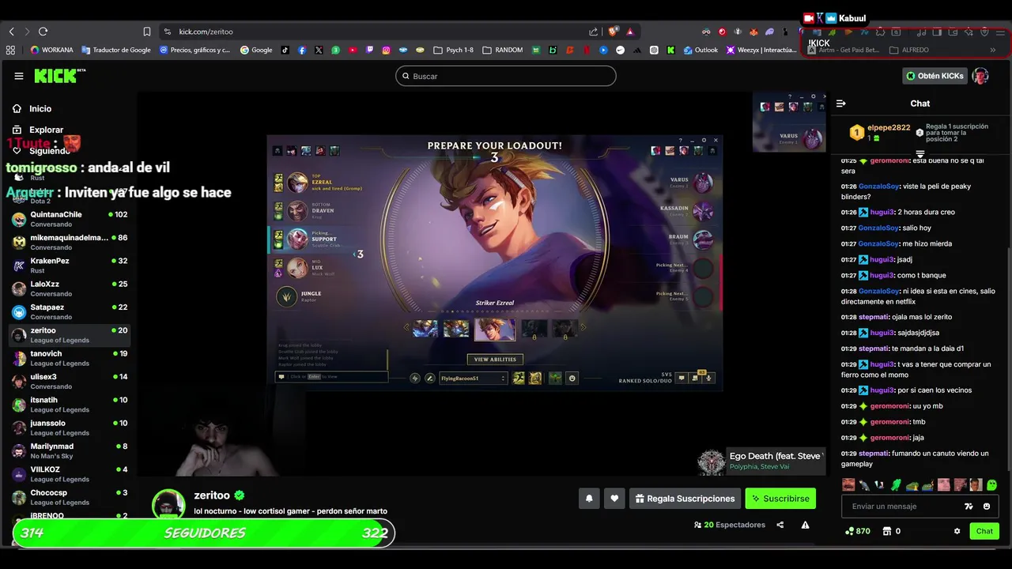Open juanssolo channel in sidebar

click(69, 428)
